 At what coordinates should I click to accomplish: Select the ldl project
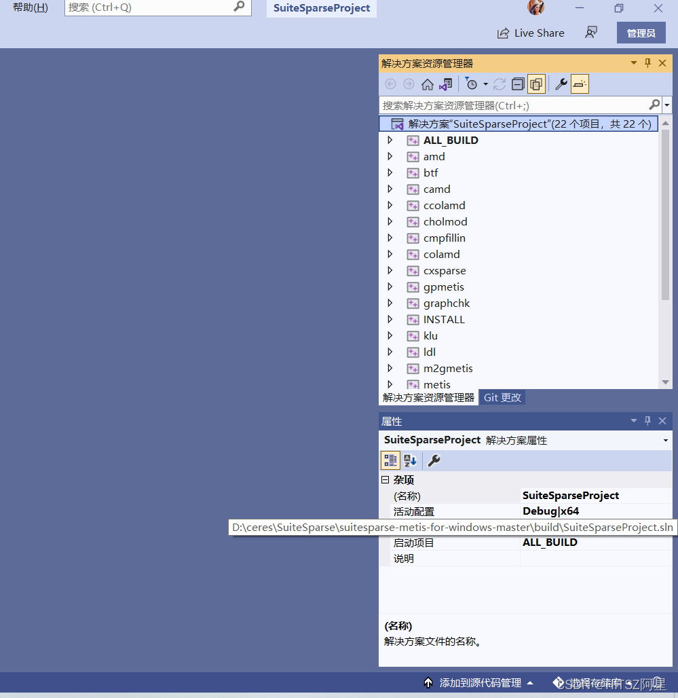pyautogui.click(x=430, y=352)
